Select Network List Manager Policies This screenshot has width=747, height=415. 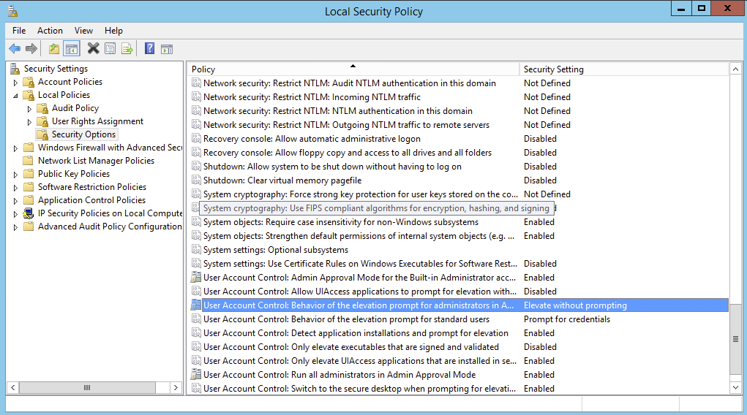(x=96, y=161)
